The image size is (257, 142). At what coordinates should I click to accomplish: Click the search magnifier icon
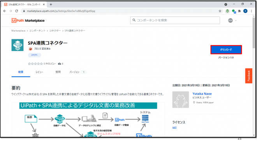[x=134, y=20]
